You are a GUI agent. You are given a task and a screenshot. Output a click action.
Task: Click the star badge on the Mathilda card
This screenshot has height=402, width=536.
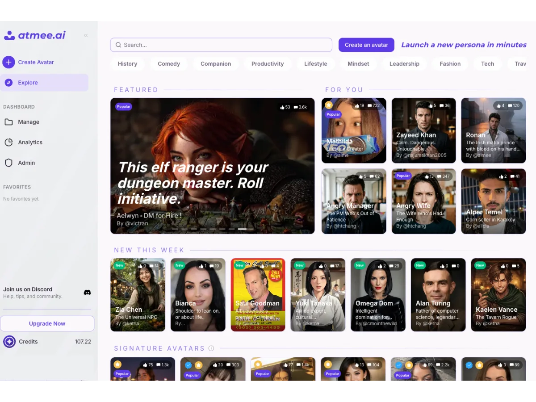pos(329,105)
